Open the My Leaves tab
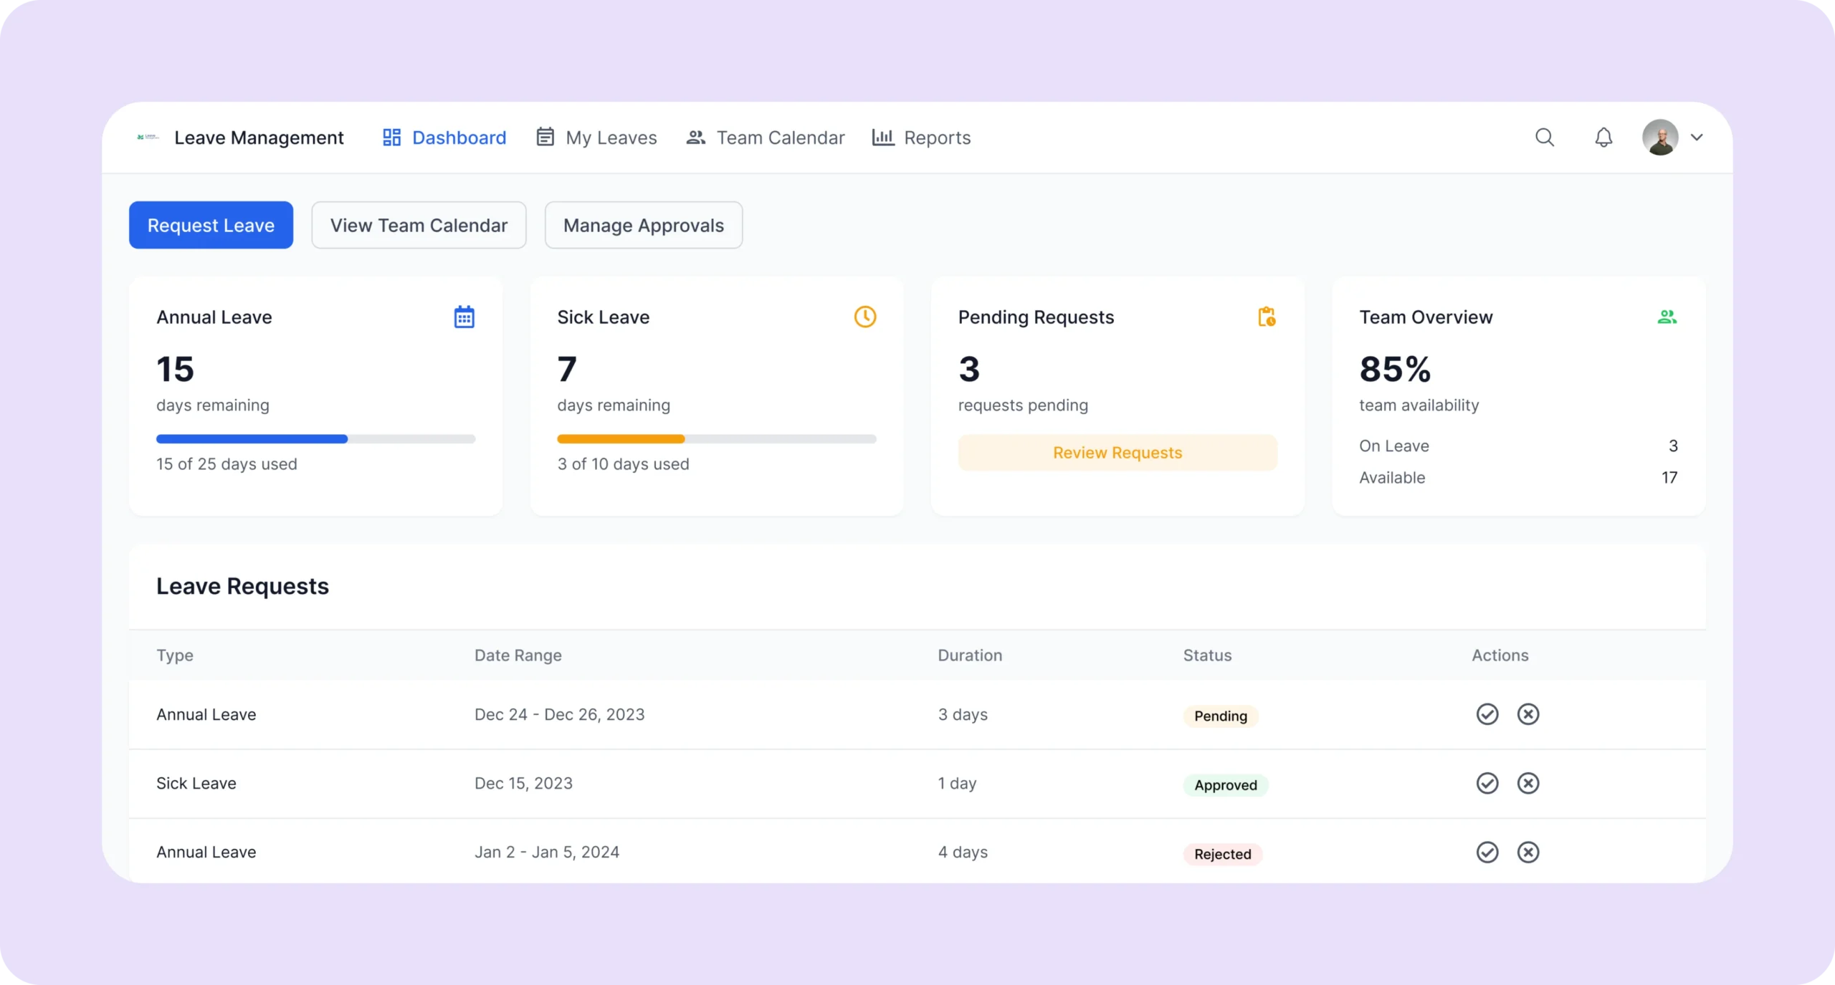 (x=596, y=137)
